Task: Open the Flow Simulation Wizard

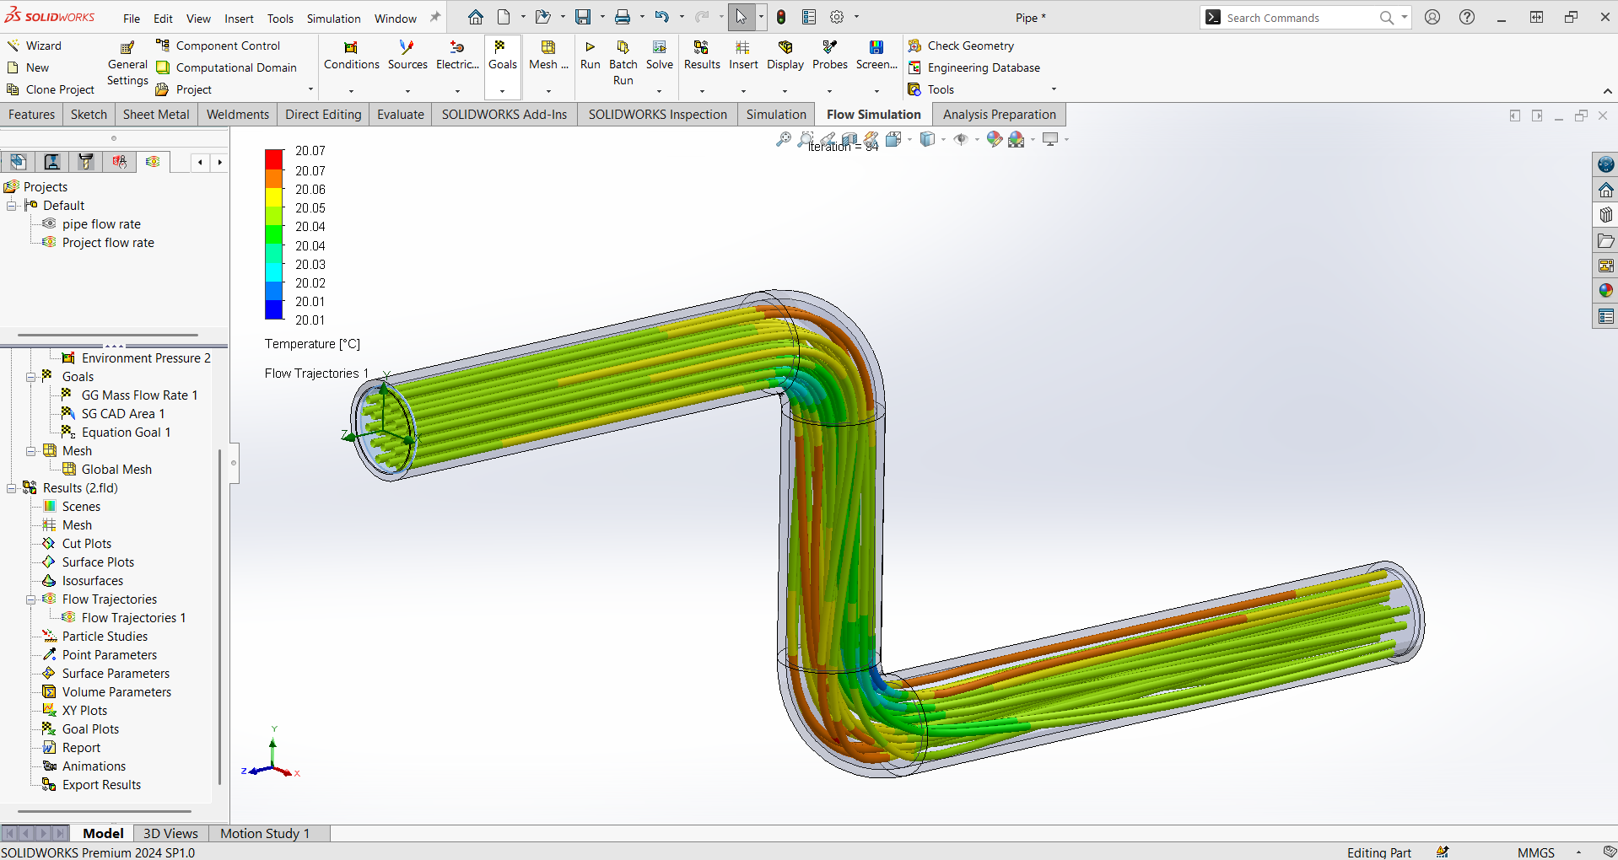Action: 34,46
